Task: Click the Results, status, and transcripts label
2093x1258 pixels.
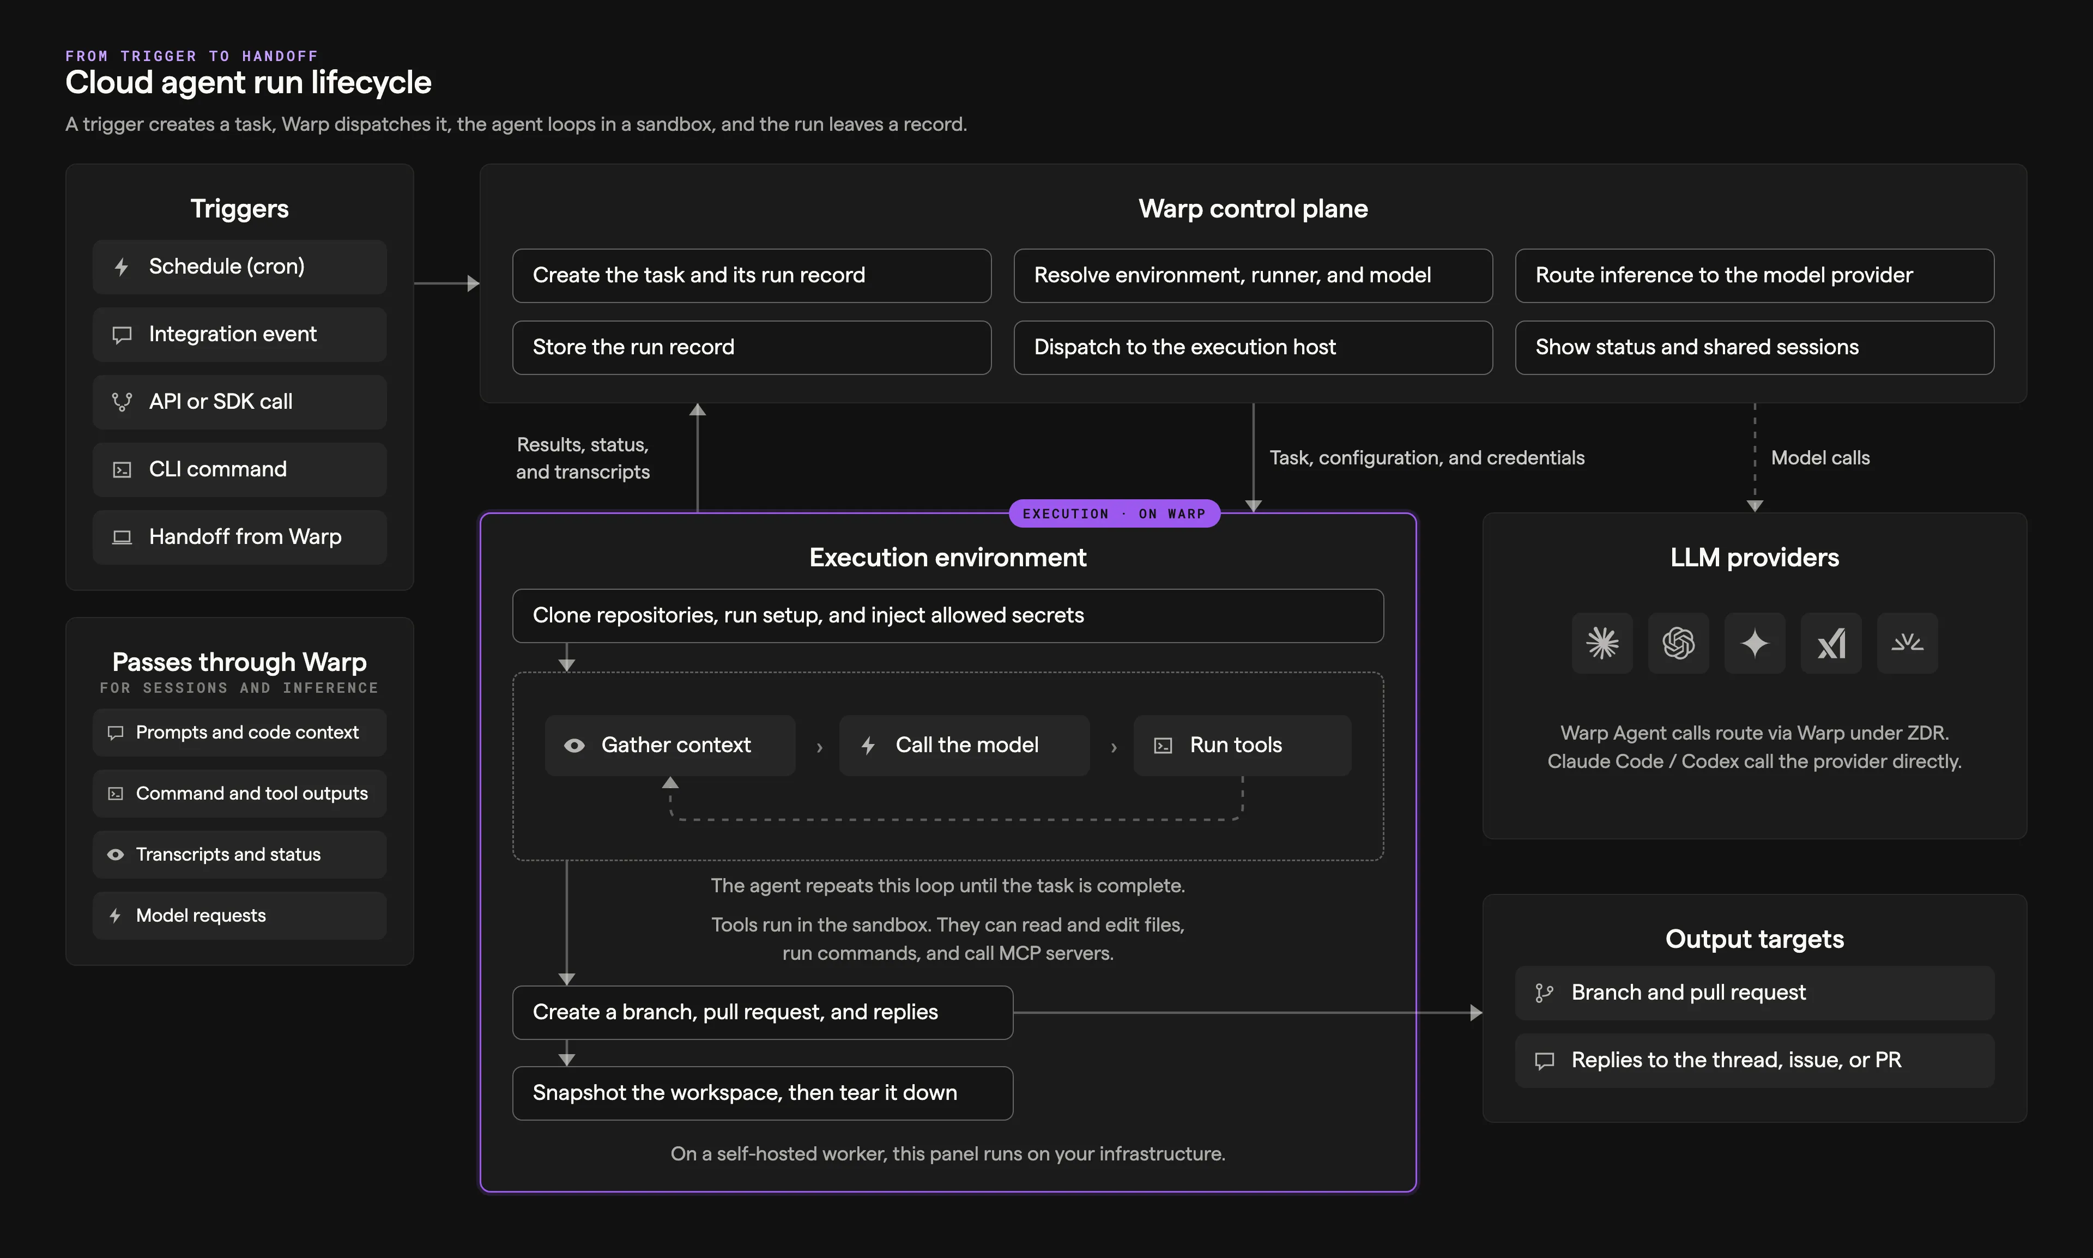Action: click(583, 458)
